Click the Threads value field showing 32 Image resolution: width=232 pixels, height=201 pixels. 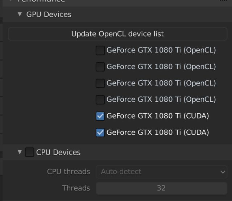click(x=161, y=188)
